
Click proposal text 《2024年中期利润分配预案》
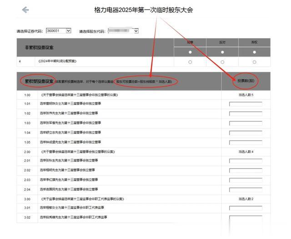57,61
